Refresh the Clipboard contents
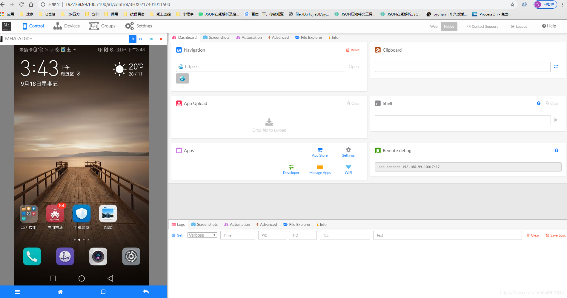 [x=556, y=66]
